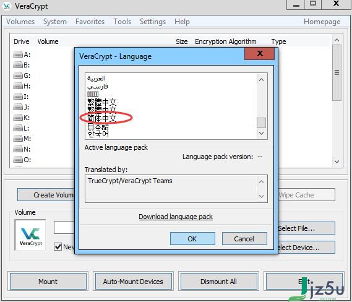352x302 pixels.
Task: Open the Settings menu
Action: 153,22
